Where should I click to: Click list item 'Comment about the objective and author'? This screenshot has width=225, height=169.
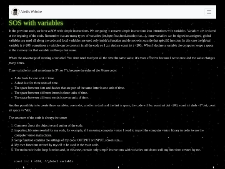point(49,126)
